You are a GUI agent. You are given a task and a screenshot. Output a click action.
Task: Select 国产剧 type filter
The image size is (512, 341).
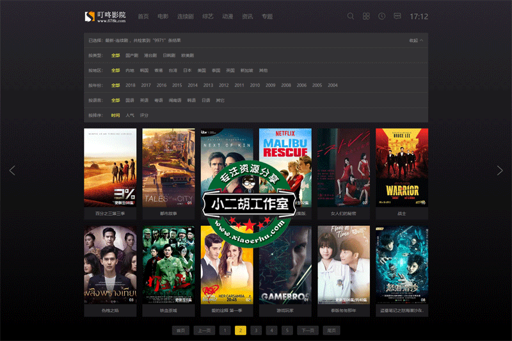click(x=132, y=56)
